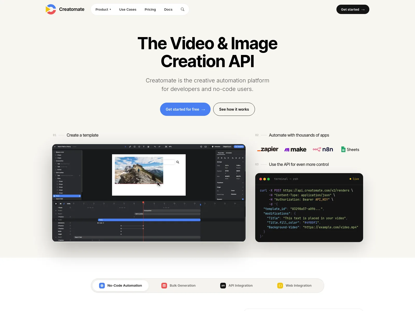Toggle the Dynamic checkbox
The width and height of the screenshot is (415, 311).
pyautogui.click(x=243, y=199)
